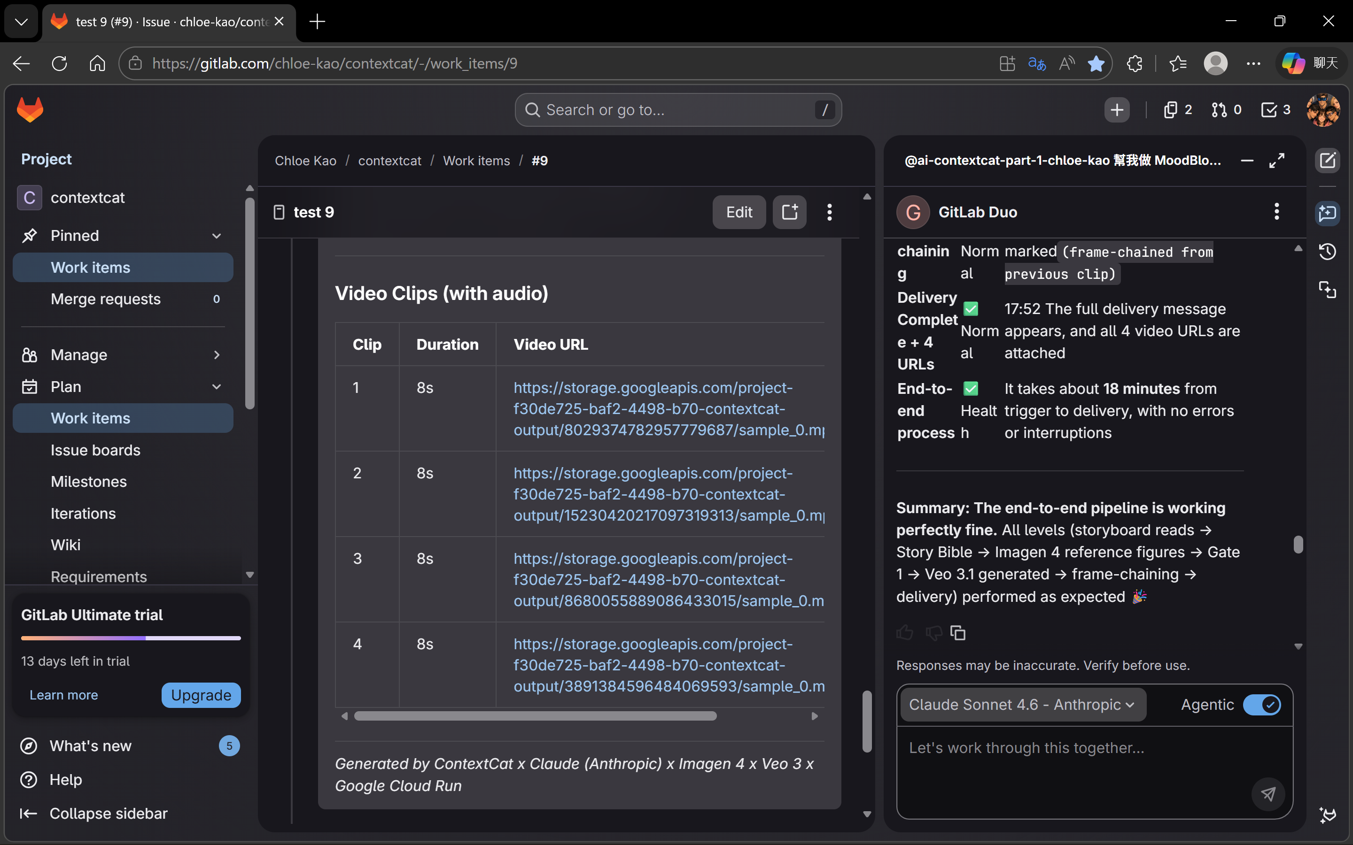This screenshot has height=845, width=1353.
Task: Give thumbs down to Duo response
Action: tap(933, 633)
